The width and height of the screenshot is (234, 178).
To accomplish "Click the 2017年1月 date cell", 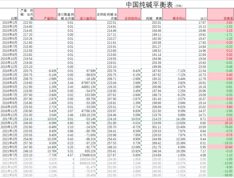I will 9,119.
